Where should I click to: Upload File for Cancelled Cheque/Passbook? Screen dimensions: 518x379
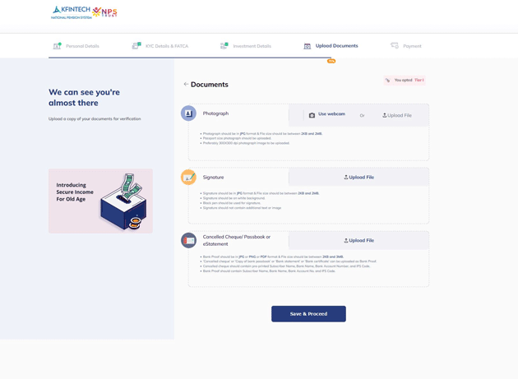pyautogui.click(x=358, y=240)
